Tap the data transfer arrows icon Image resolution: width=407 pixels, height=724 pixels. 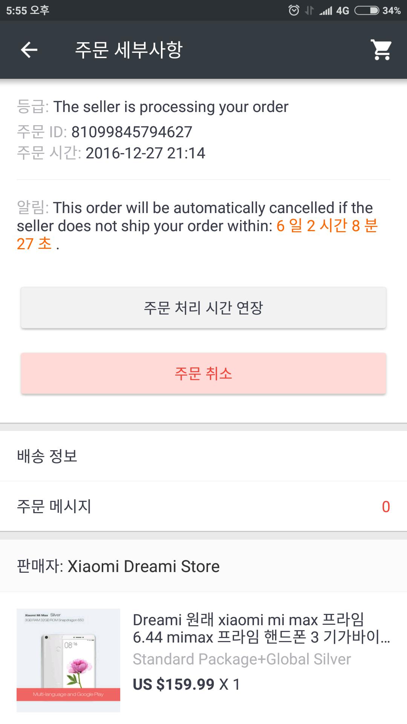coord(309,10)
